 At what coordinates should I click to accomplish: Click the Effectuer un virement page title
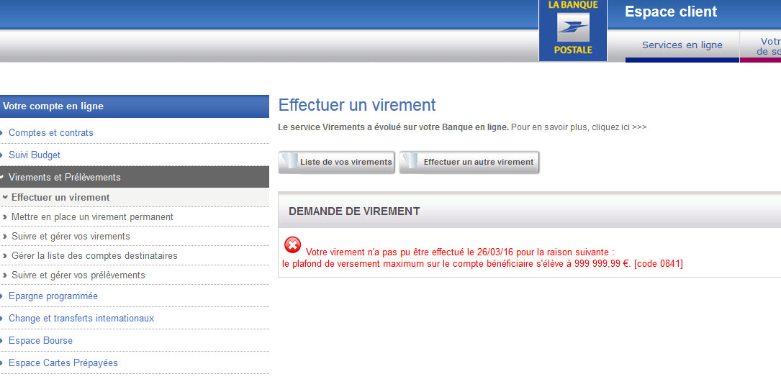[x=357, y=106]
